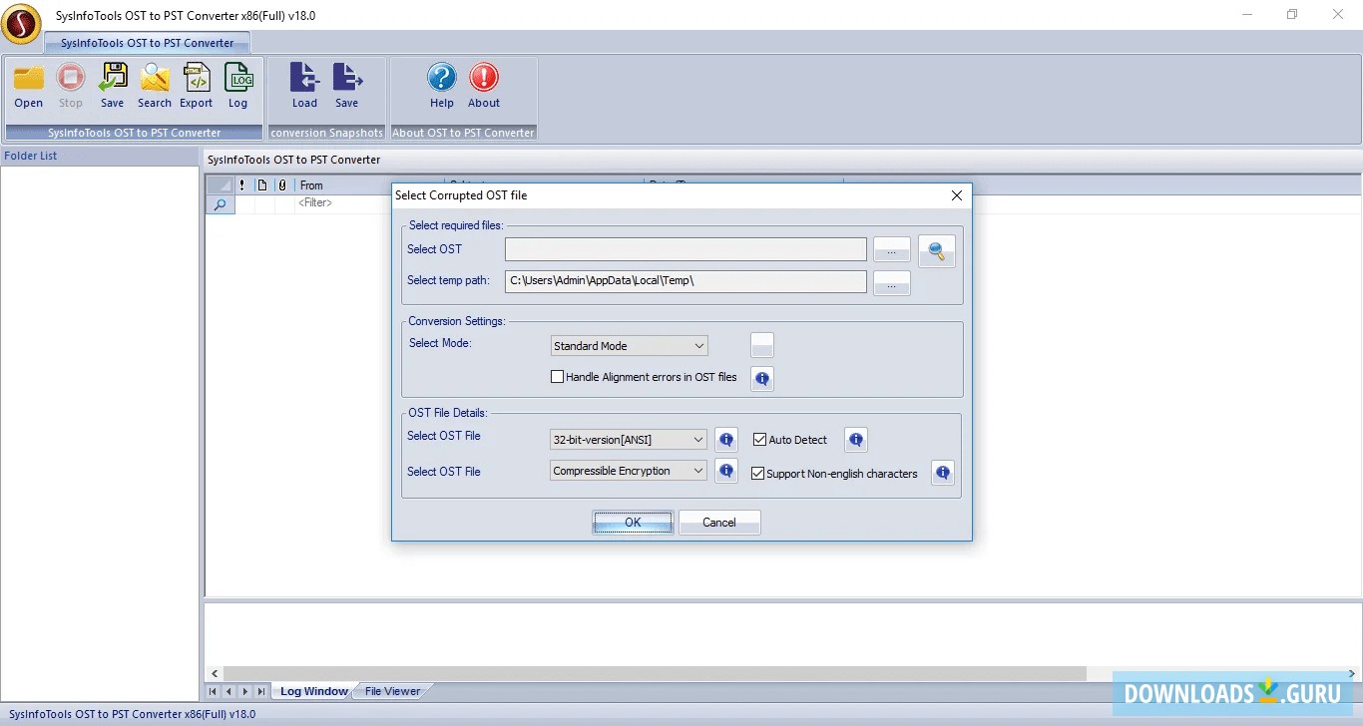Click the Load conversion snapshot icon

coord(304,85)
